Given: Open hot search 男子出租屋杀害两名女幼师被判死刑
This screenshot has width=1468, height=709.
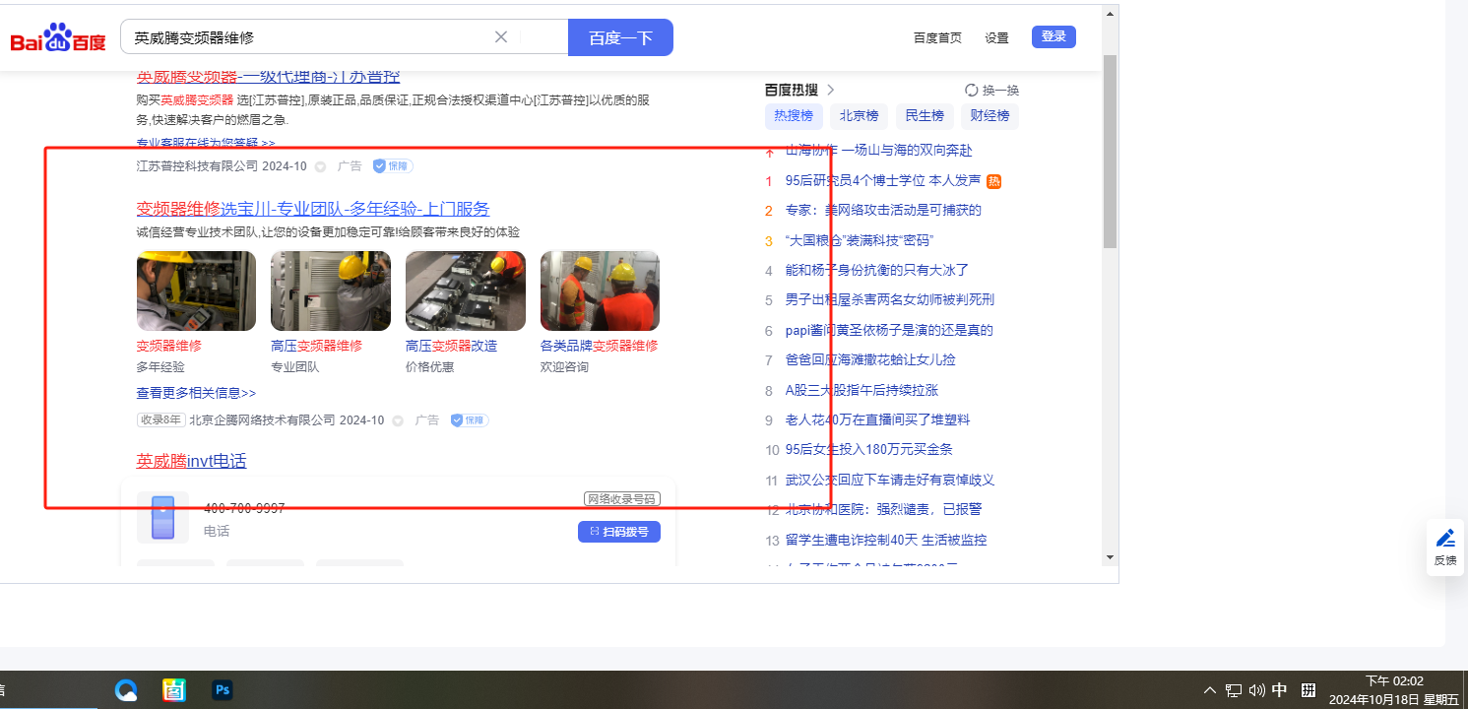Looking at the screenshot, I should coord(890,299).
